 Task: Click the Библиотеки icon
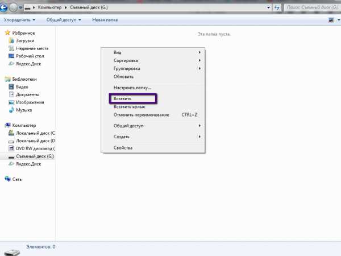tap(7, 79)
